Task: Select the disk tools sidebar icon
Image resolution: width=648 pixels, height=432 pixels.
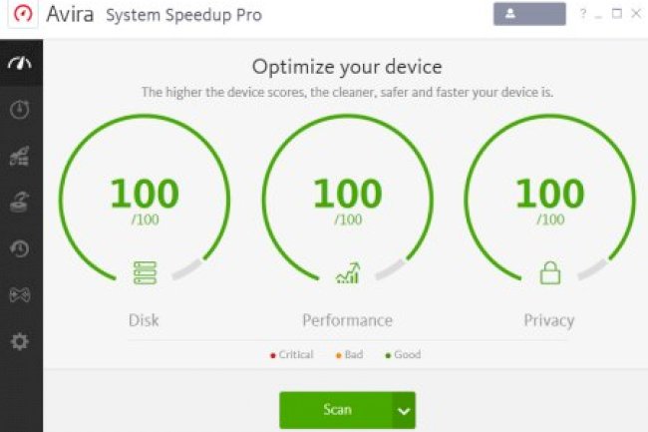Action: click(20, 203)
